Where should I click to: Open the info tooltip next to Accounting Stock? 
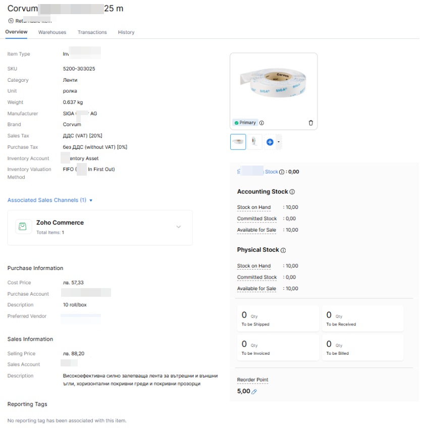[x=292, y=192]
